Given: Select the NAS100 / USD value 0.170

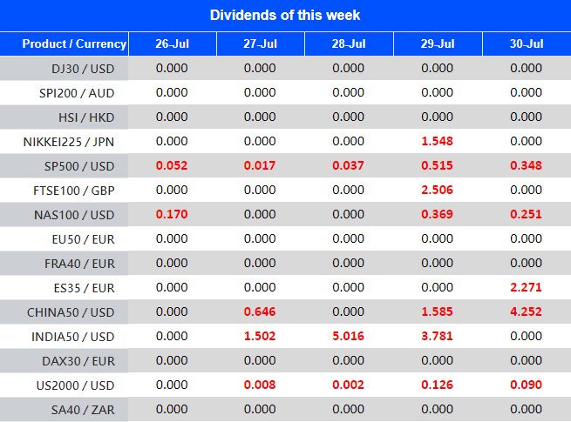Looking at the screenshot, I should 172,214.
